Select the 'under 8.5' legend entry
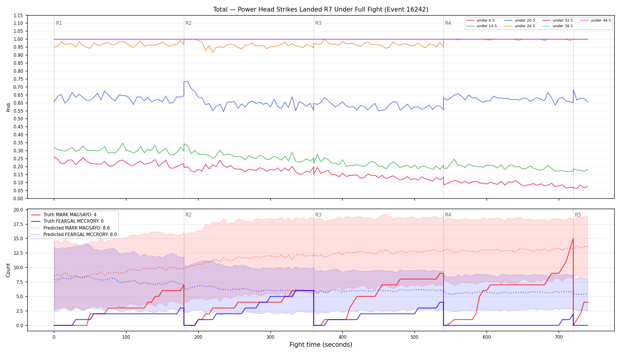 (481, 20)
